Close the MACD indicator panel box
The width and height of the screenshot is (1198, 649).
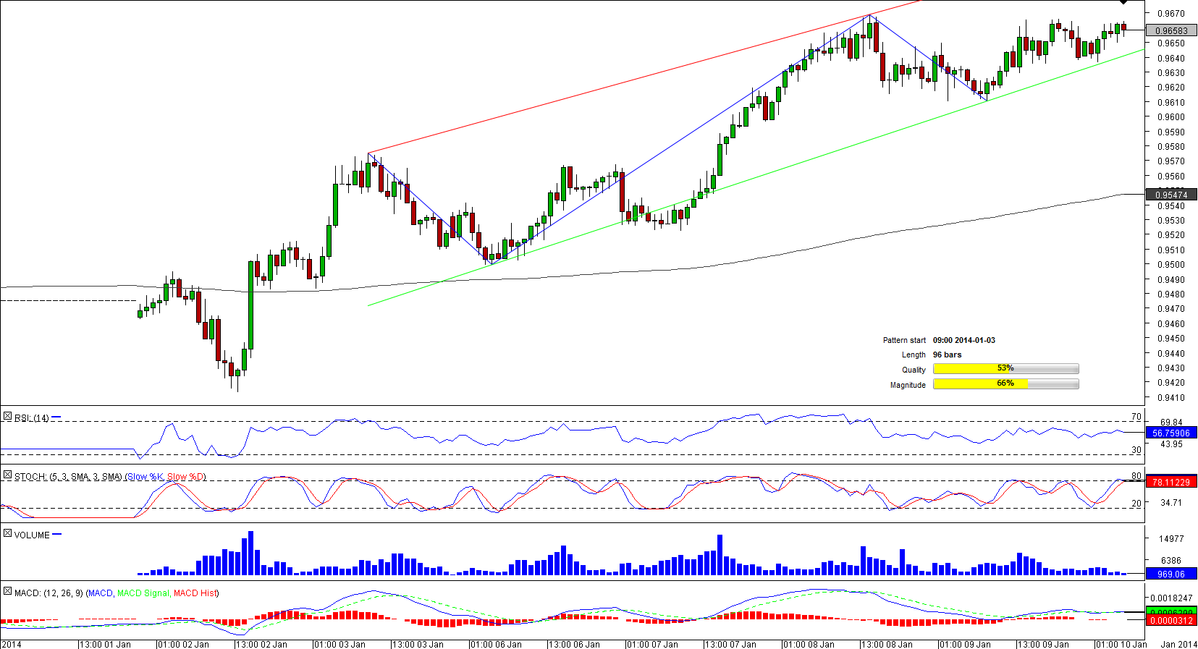tap(7, 592)
